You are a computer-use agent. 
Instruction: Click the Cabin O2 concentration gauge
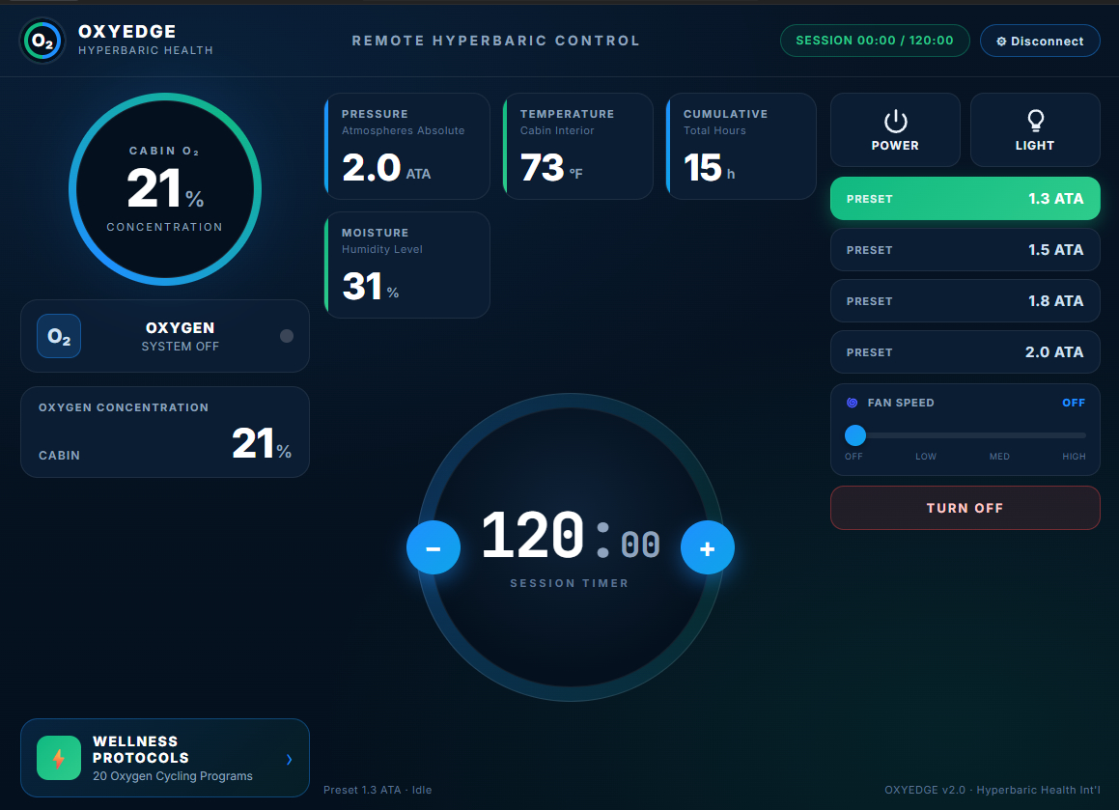tap(165, 189)
